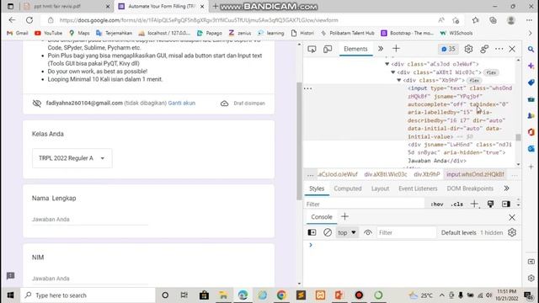Select breadcrumb input.whsOnd.zHQkBf
Viewport: 539px width, 303px height.
[475, 174]
